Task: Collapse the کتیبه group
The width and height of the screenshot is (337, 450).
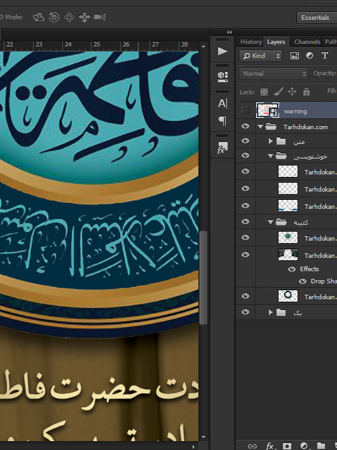Action: 270,222
